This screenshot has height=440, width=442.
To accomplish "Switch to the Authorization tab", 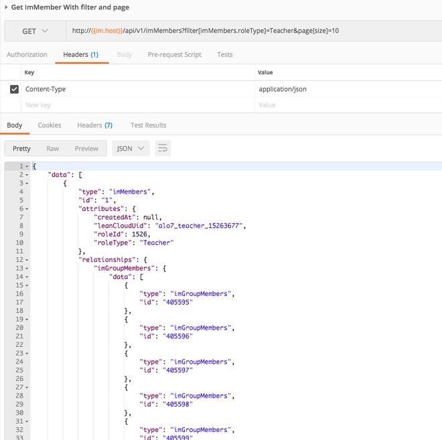I will (x=27, y=55).
